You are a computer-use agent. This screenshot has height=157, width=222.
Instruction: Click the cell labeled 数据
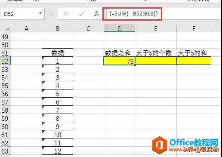(x=58, y=52)
